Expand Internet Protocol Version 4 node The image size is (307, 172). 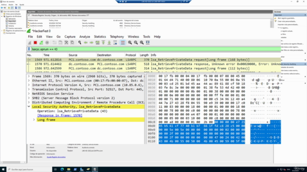29,85
